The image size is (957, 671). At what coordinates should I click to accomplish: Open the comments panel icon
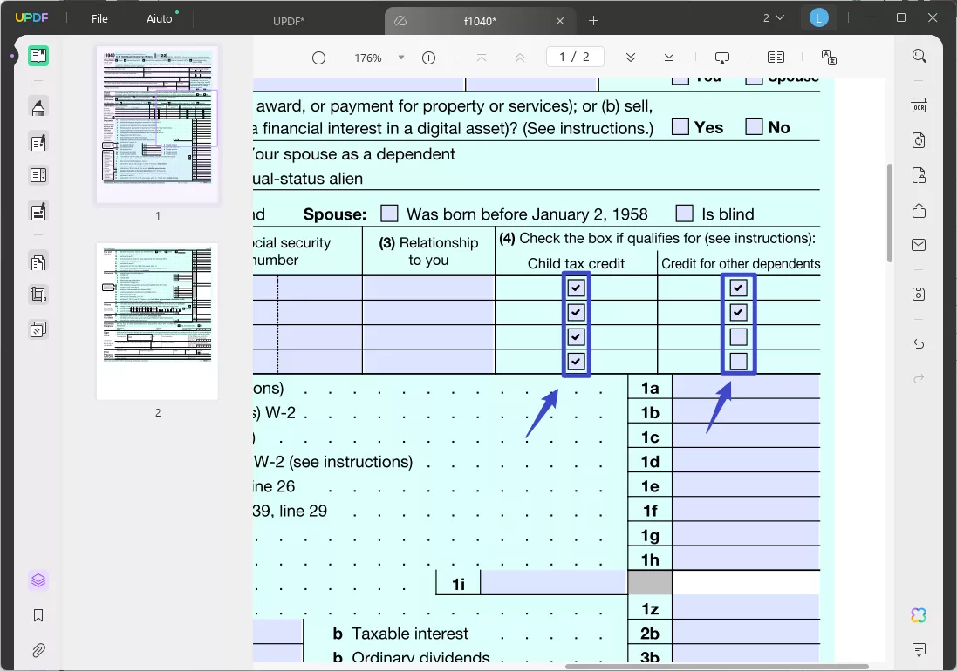tap(919, 650)
